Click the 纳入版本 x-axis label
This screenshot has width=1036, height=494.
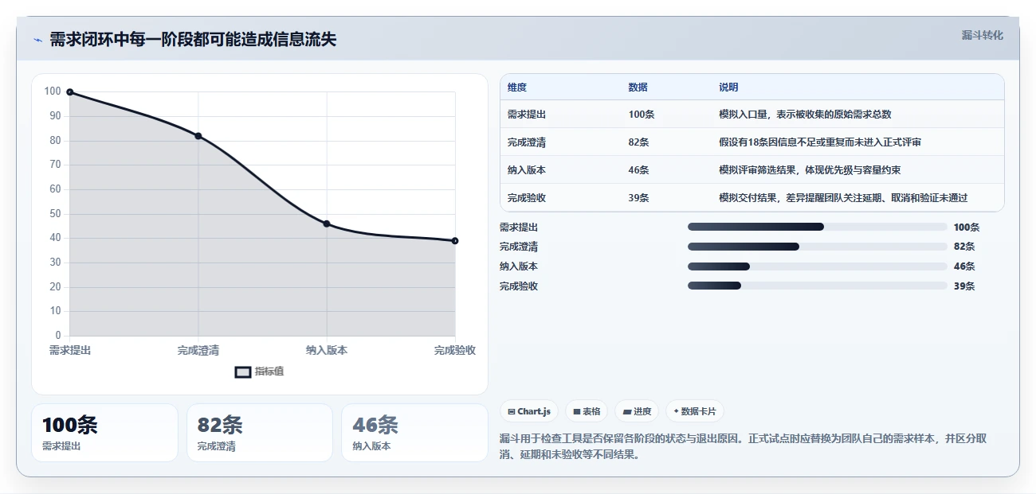click(x=327, y=350)
